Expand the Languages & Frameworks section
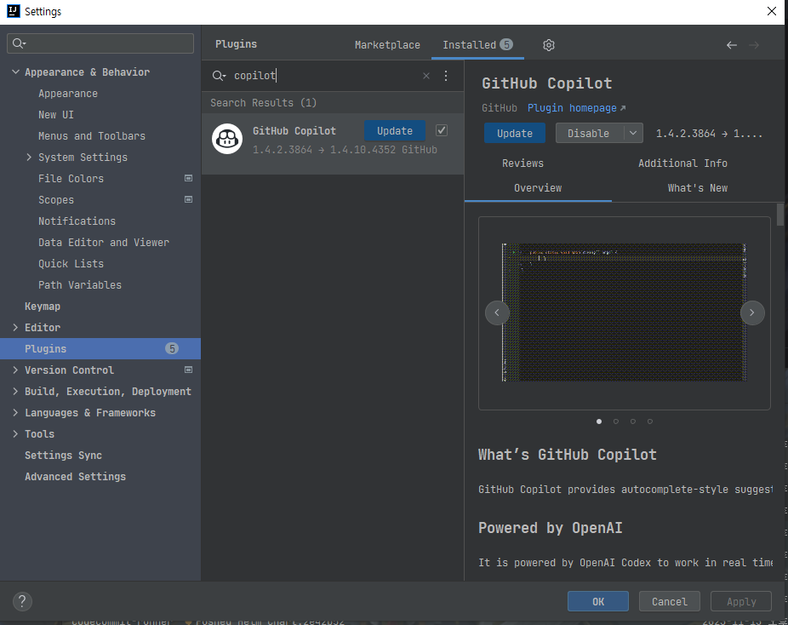This screenshot has height=625, width=788. 15,413
